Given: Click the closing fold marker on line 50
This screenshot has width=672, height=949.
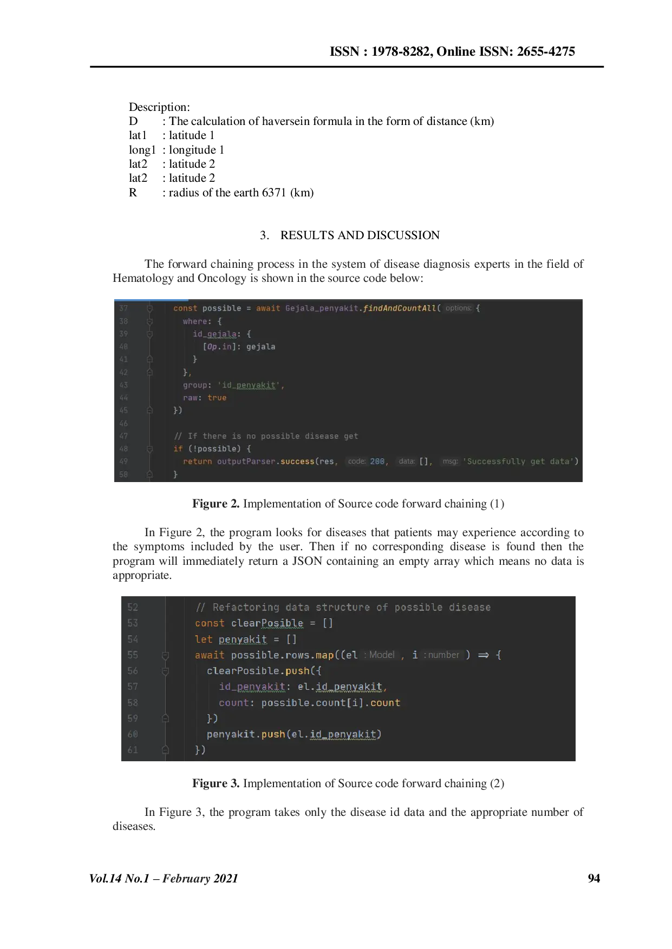Looking at the screenshot, I should point(150,475).
